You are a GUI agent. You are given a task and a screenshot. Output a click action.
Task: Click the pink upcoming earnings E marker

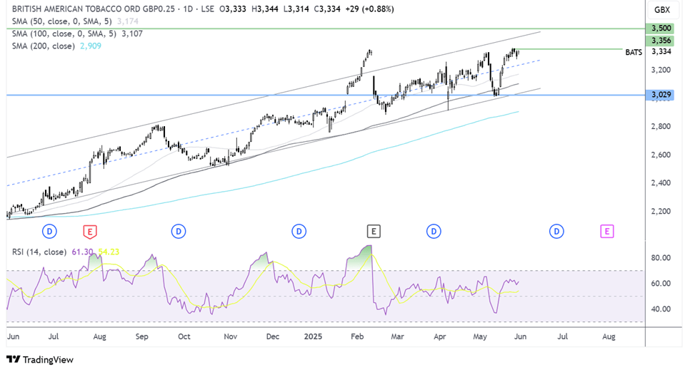click(x=606, y=231)
